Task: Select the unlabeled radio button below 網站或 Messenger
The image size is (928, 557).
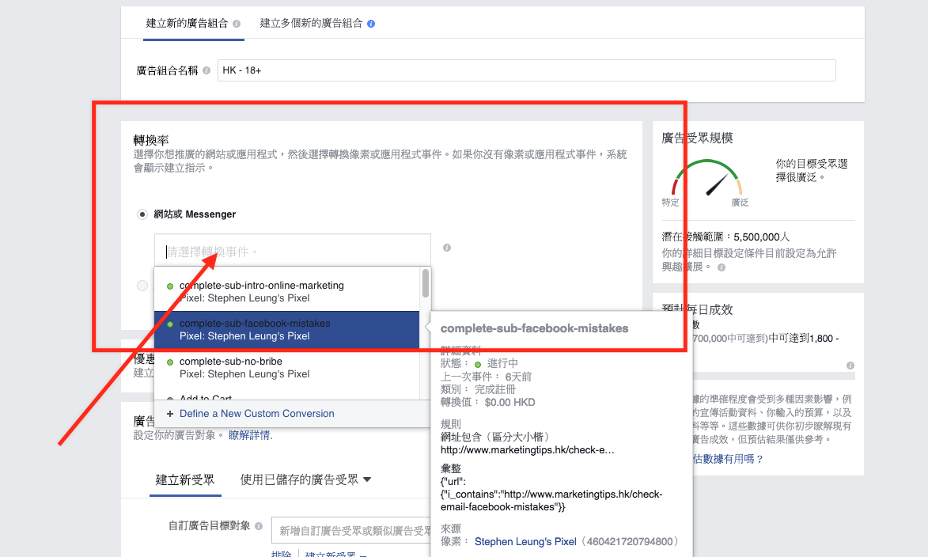Action: coord(142,286)
